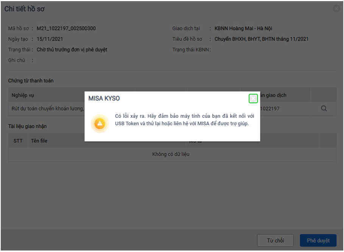Image resolution: width=344 pixels, height=252 pixels.
Task: Click the Phê duyệt button
Action: pos(318,240)
